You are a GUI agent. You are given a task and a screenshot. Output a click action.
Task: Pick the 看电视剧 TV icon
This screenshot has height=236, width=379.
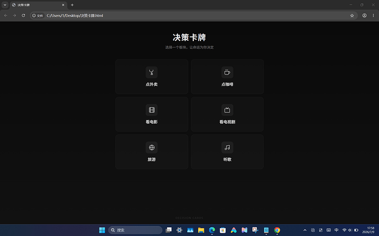[227, 110]
